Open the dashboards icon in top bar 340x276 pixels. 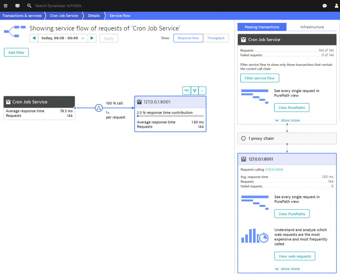pos(18,6)
